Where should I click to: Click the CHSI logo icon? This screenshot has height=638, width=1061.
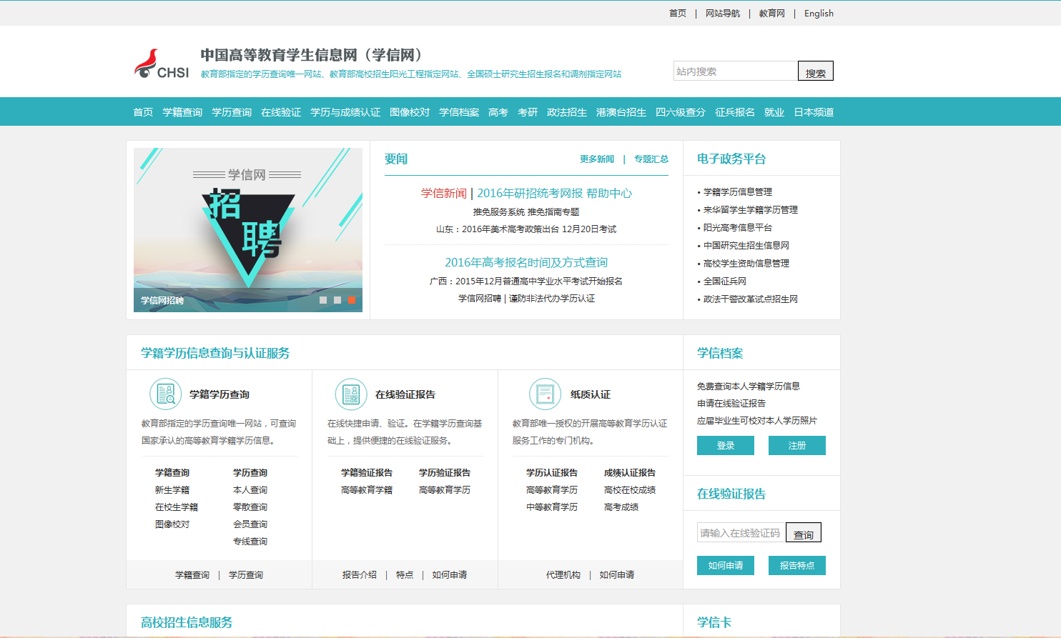[x=161, y=64]
